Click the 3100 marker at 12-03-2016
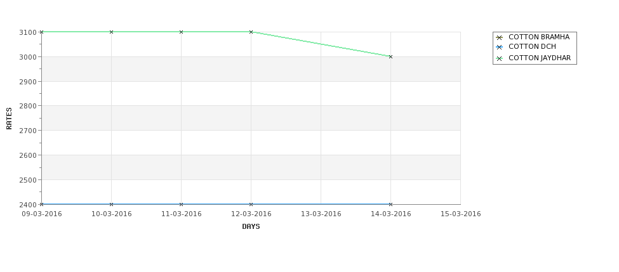This screenshot has width=619, height=272. pos(251,32)
